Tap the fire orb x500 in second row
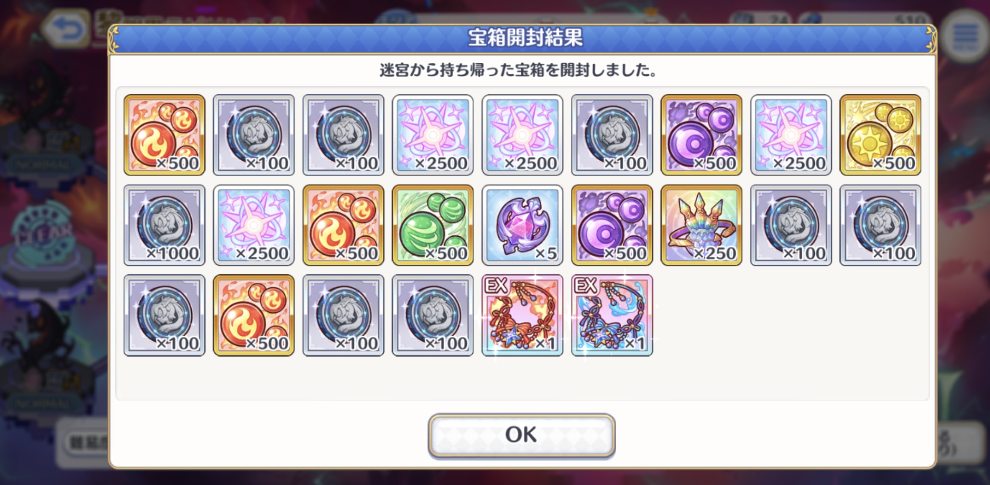The height and width of the screenshot is (485, 990). tap(343, 225)
